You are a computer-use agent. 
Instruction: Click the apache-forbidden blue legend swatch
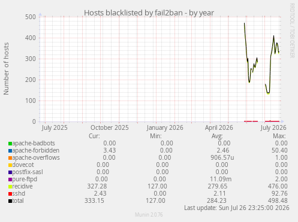tap(10, 151)
